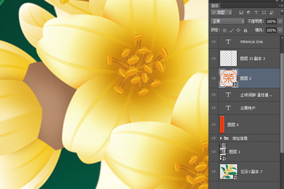Hide the 花朵3 副本 7 layer

214,171
